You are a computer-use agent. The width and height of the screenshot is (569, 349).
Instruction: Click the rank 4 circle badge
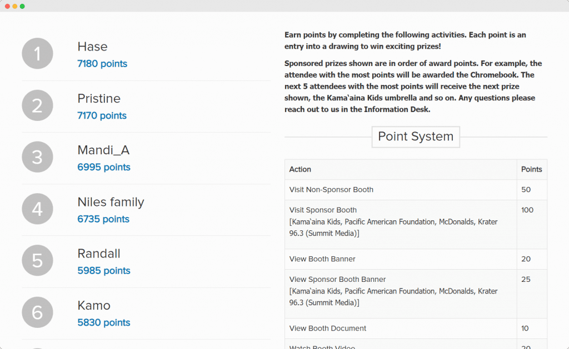tap(37, 209)
